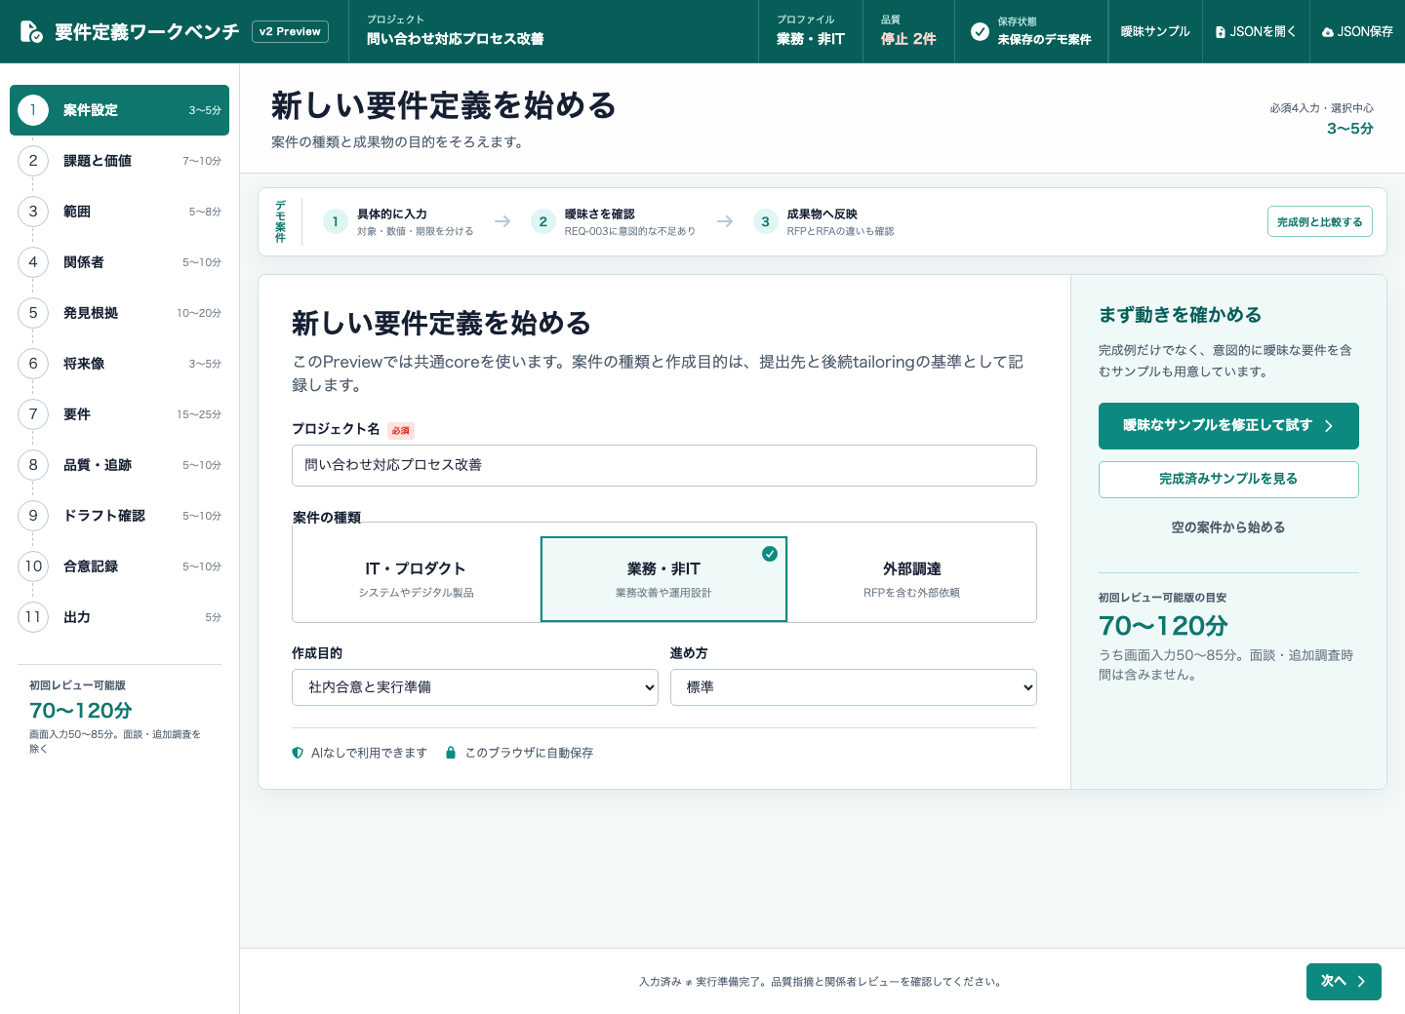Click the step 11 circle for 出力

coord(33,617)
